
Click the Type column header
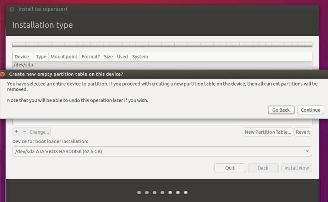point(41,57)
